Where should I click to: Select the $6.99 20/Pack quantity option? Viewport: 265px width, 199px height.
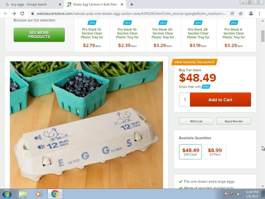[215, 152]
